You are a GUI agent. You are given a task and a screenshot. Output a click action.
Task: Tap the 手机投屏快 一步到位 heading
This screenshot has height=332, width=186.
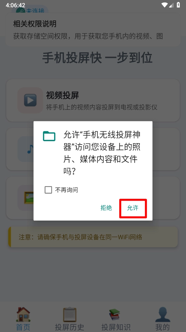(x=97, y=58)
